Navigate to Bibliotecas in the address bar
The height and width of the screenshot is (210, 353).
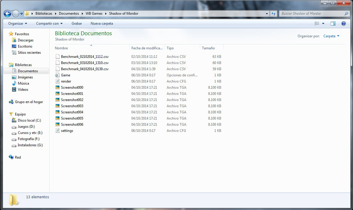pyautogui.click(x=44, y=14)
